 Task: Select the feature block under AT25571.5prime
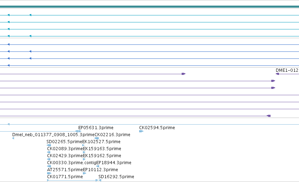(x=49, y=173)
